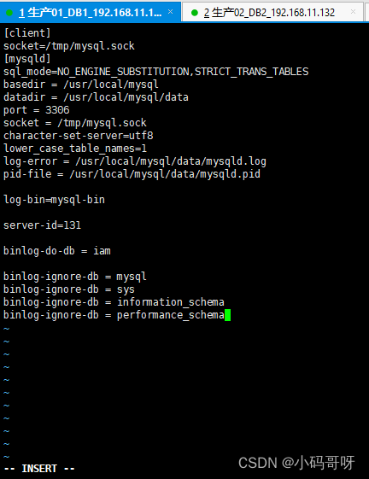This screenshot has height=479, width=369.
Task: Click the lower_case_table_names=1 line
Action: pyautogui.click(x=75, y=149)
